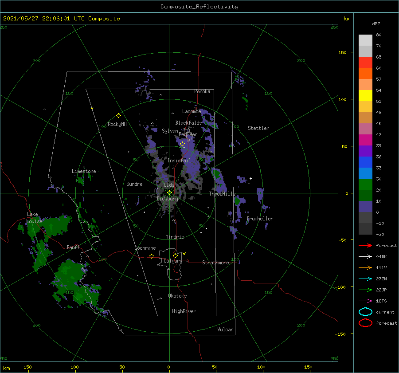The image size is (399, 373).
Task: Click the magenta 18TS arrow in legend
Action: point(365,301)
